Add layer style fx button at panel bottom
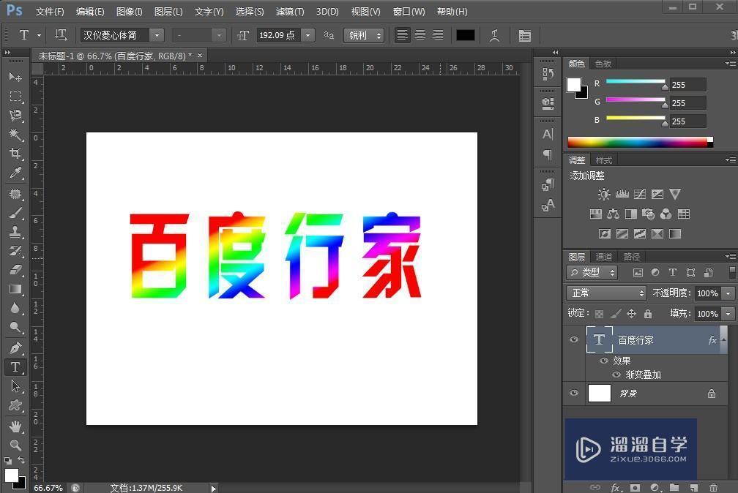Viewport: 738px width, 493px height. click(x=615, y=487)
